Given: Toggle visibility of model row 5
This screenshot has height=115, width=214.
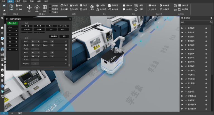Looking at the screenshot, I should coord(182,45).
